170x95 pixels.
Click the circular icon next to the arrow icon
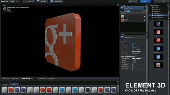pos(125,11)
